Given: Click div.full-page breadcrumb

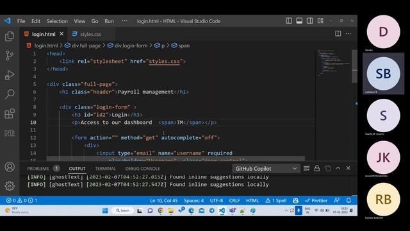Looking at the screenshot, I should click(86, 46).
